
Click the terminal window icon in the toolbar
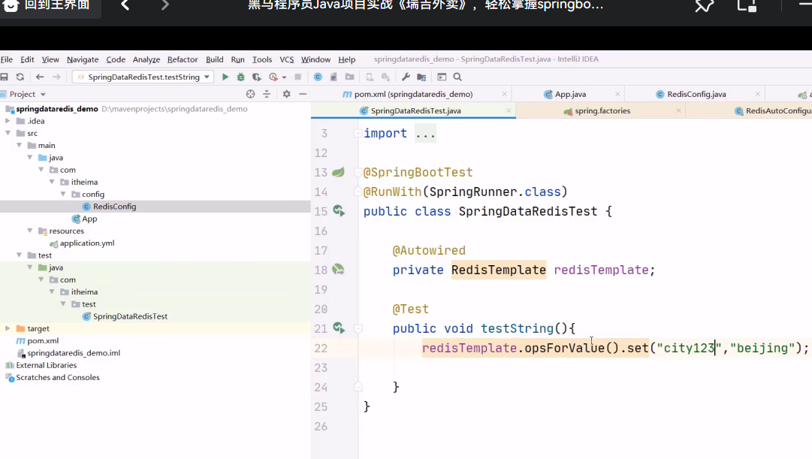[x=442, y=77]
